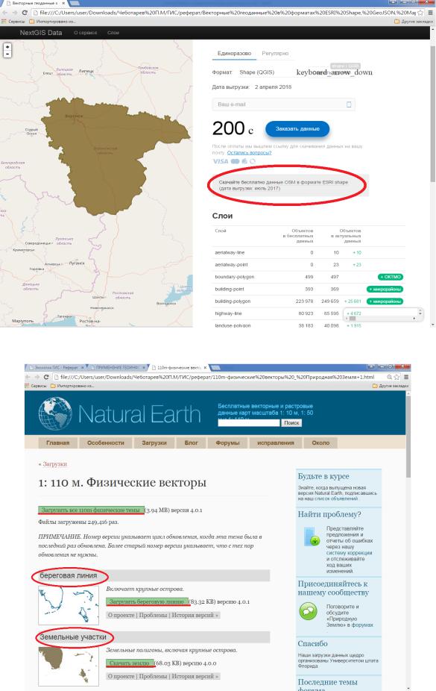Reload the NextGIS Data page
Screen dimensions: 436x691
tap(25, 13)
